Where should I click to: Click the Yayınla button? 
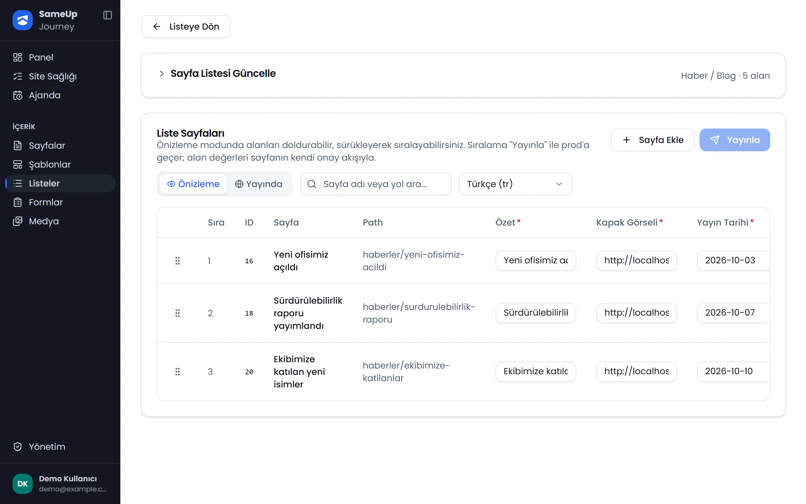click(x=735, y=140)
